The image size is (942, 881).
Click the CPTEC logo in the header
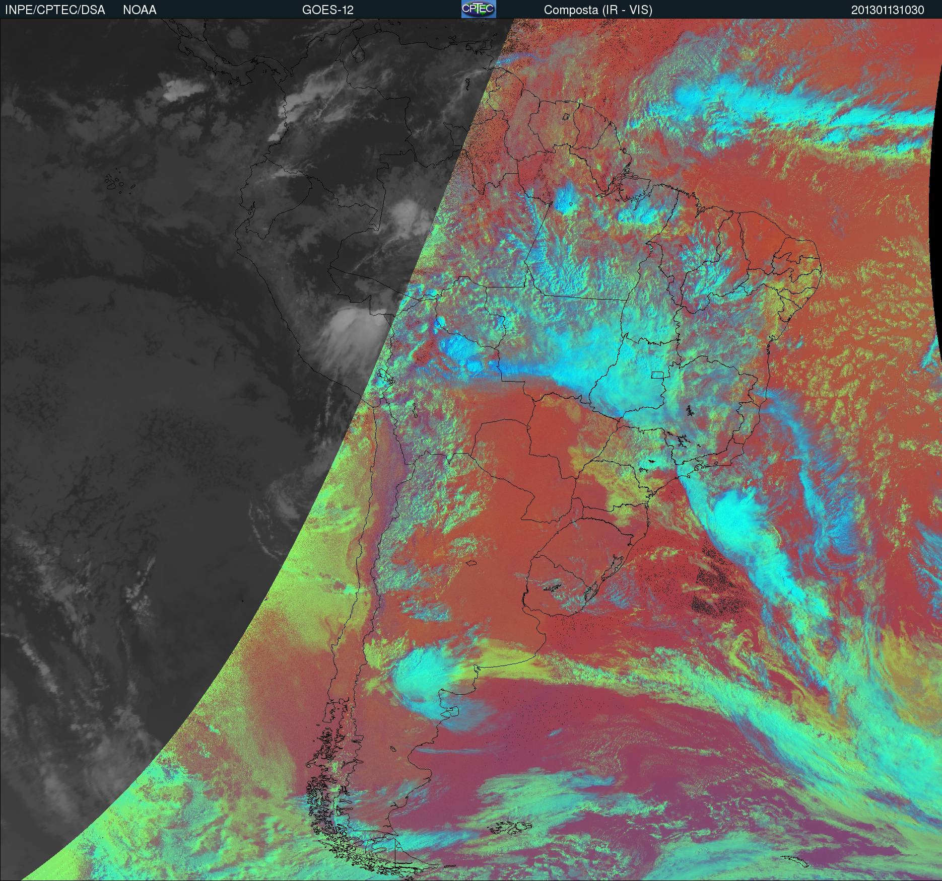[479, 9]
